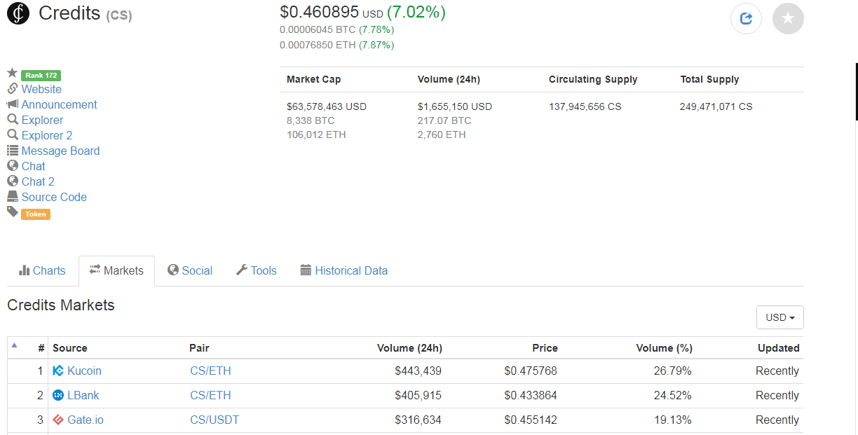Add Credits to watchlist star button
Viewport: 858px width, 435px height.
[788, 18]
